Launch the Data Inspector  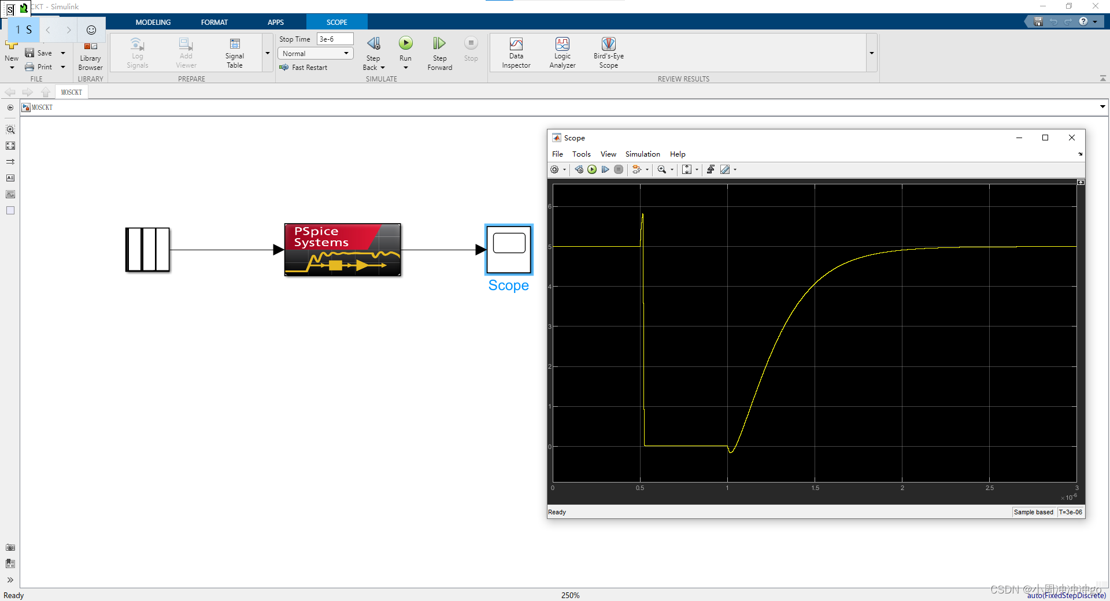click(x=516, y=52)
